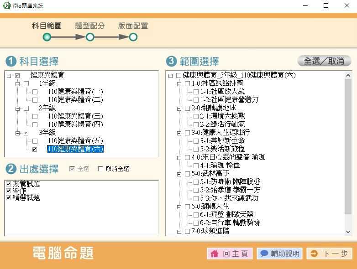Click the 題型配分 step circle
Image resolution: width=357 pixels, height=269 pixels.
[x=90, y=37]
